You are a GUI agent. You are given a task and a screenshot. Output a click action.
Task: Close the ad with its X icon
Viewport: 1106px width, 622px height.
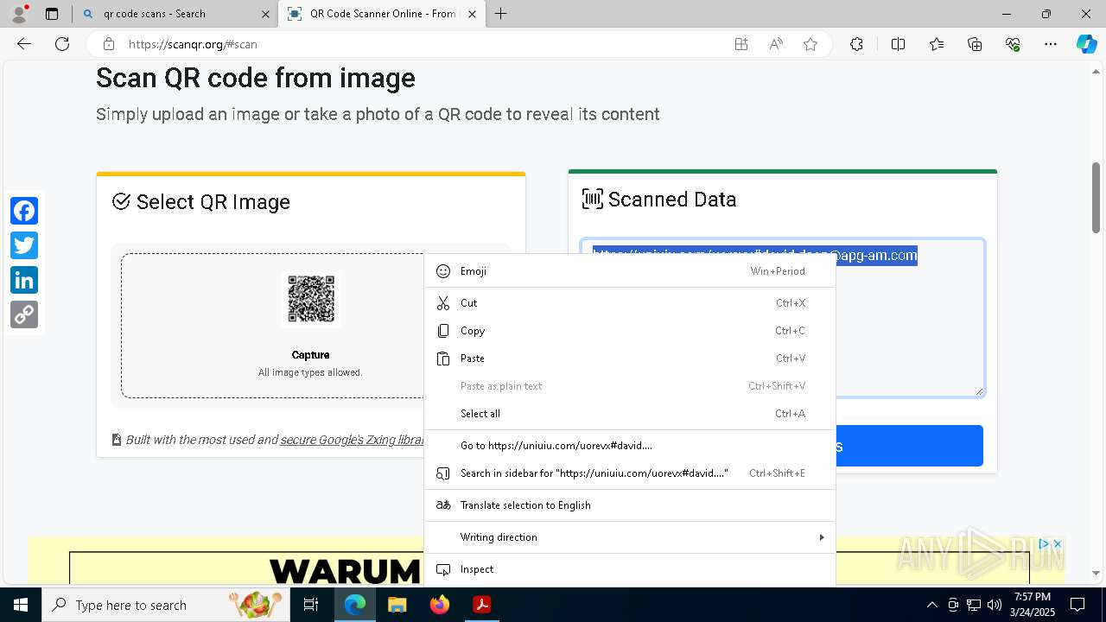(1058, 544)
